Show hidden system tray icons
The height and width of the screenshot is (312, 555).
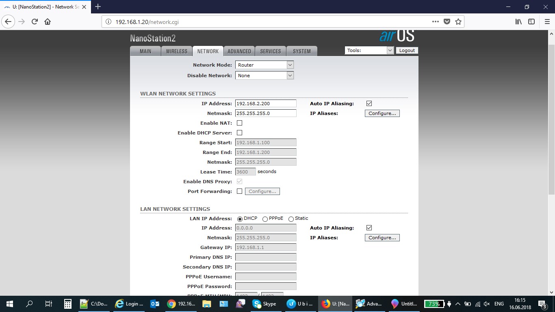(458, 304)
